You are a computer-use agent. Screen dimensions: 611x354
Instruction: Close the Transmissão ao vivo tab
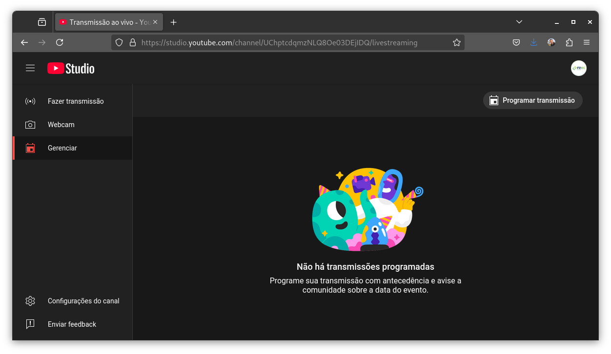pyautogui.click(x=155, y=22)
